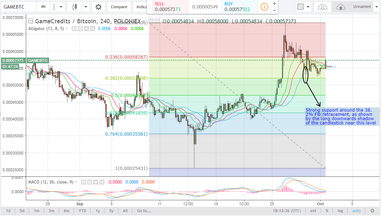Remove the Alligator indicator with X icon

point(92,29)
